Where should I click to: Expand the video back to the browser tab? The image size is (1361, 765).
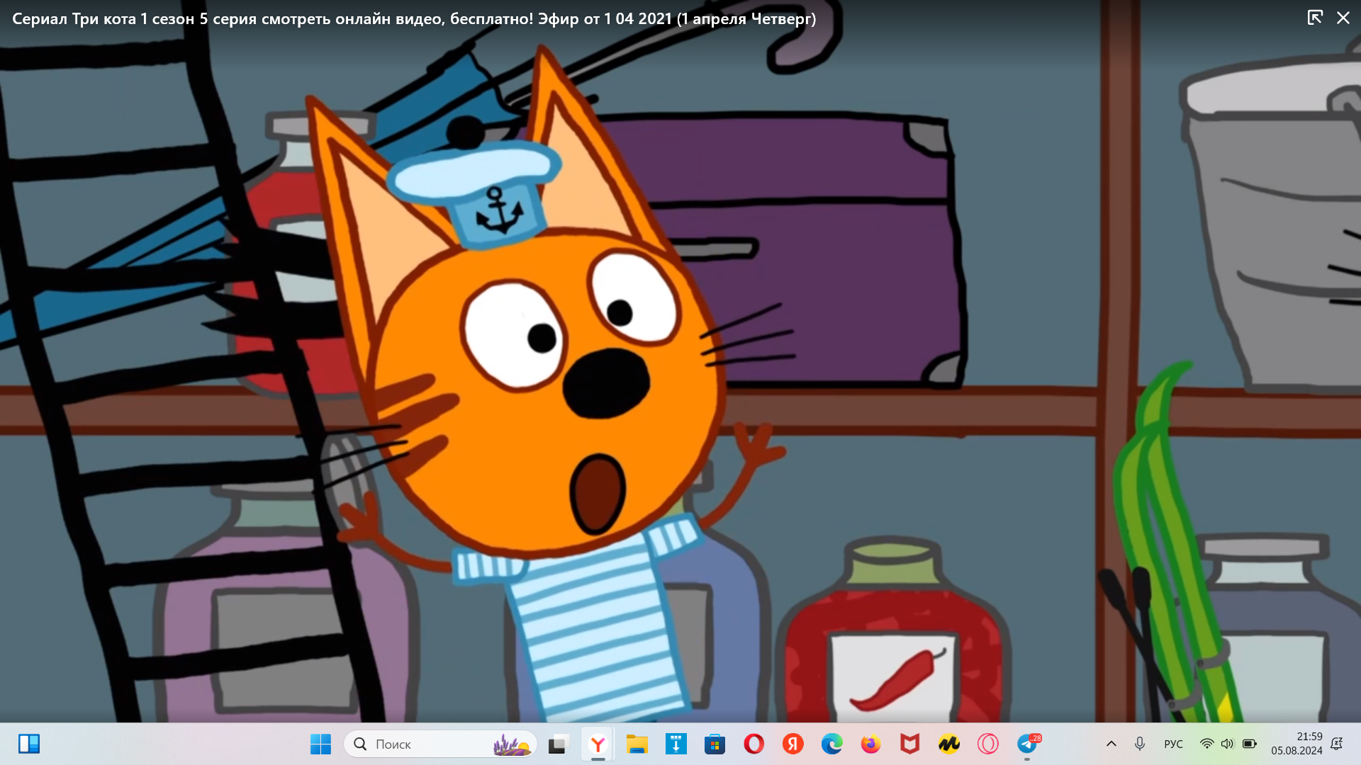(x=1315, y=18)
